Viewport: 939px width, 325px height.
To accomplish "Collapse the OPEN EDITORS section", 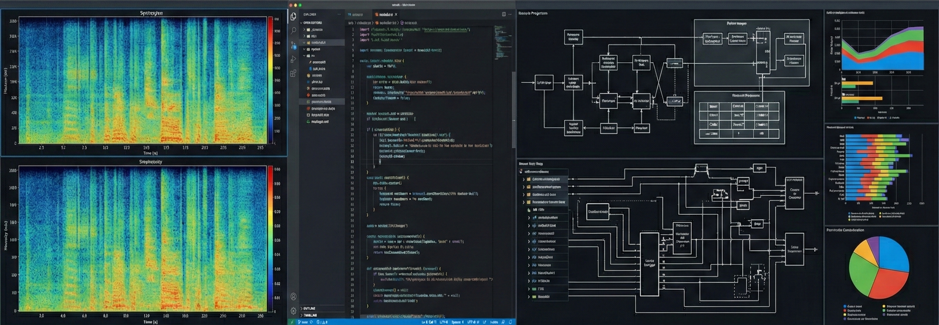I will coord(302,22).
